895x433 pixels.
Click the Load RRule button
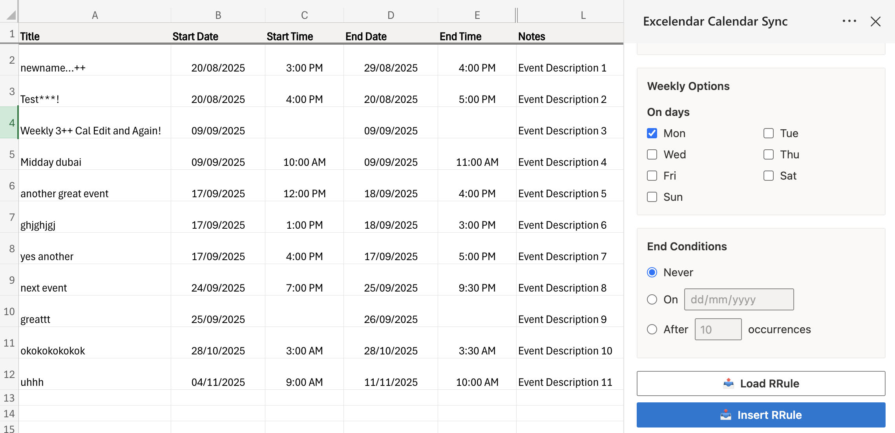point(761,383)
